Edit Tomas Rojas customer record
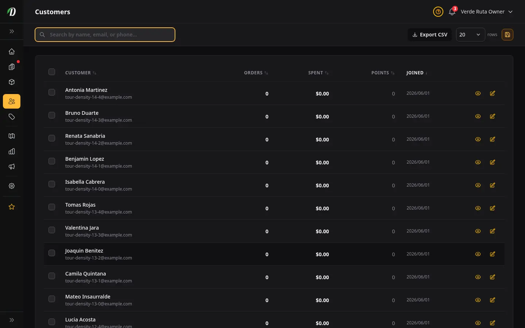Viewport: 525px width, 328px height. (x=493, y=208)
